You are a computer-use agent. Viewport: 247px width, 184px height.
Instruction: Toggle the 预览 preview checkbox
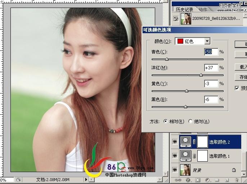pyautogui.click(x=237, y=88)
